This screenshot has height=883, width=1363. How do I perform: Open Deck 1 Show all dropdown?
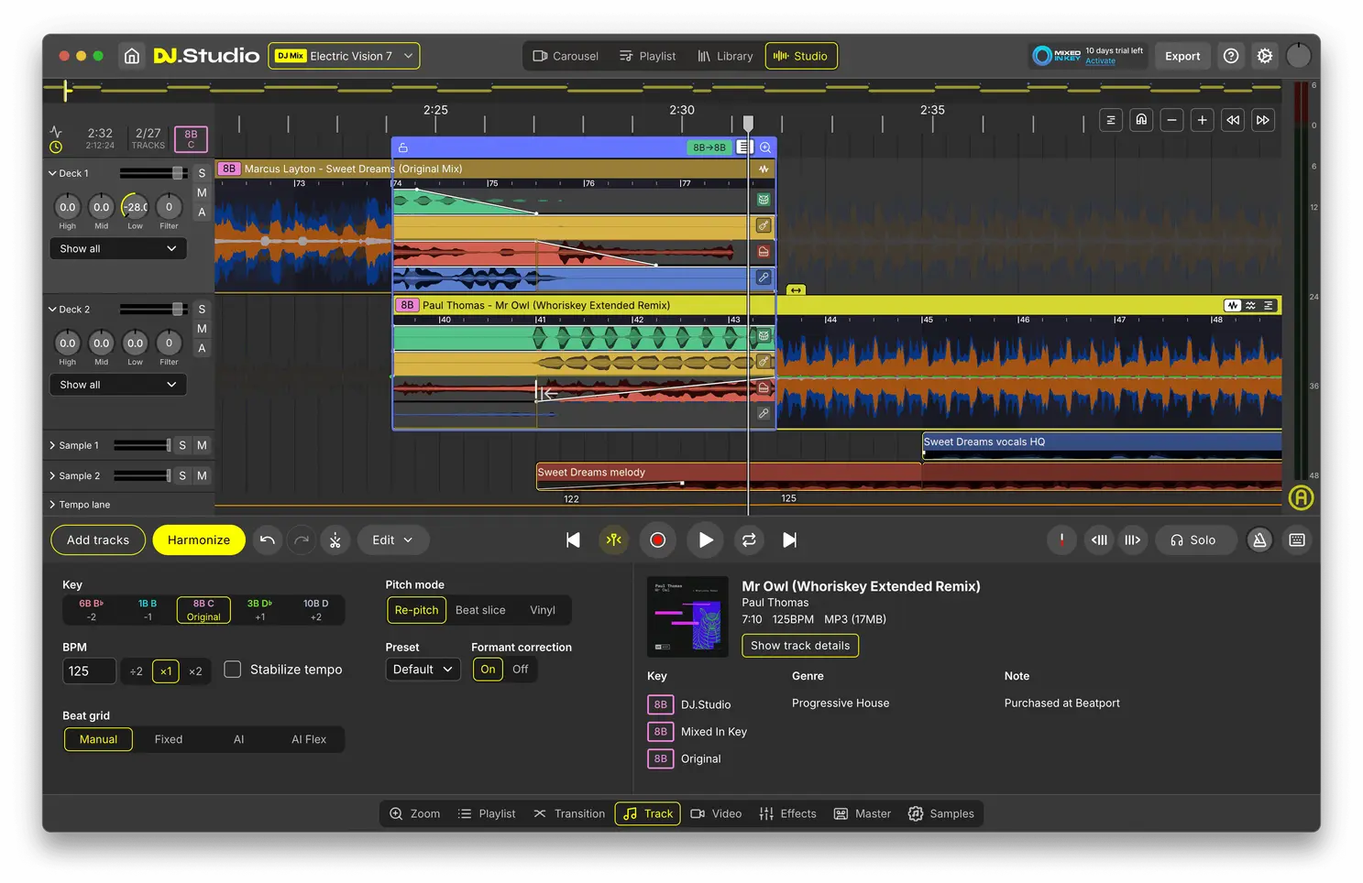[117, 248]
